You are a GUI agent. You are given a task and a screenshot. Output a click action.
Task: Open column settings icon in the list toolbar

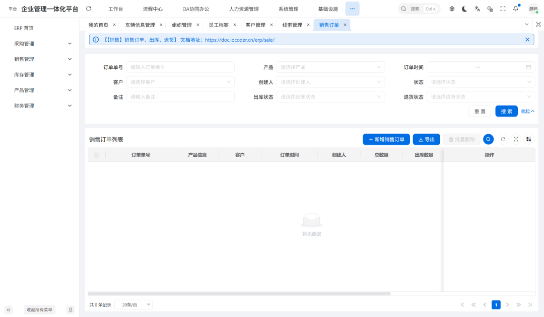click(x=528, y=139)
